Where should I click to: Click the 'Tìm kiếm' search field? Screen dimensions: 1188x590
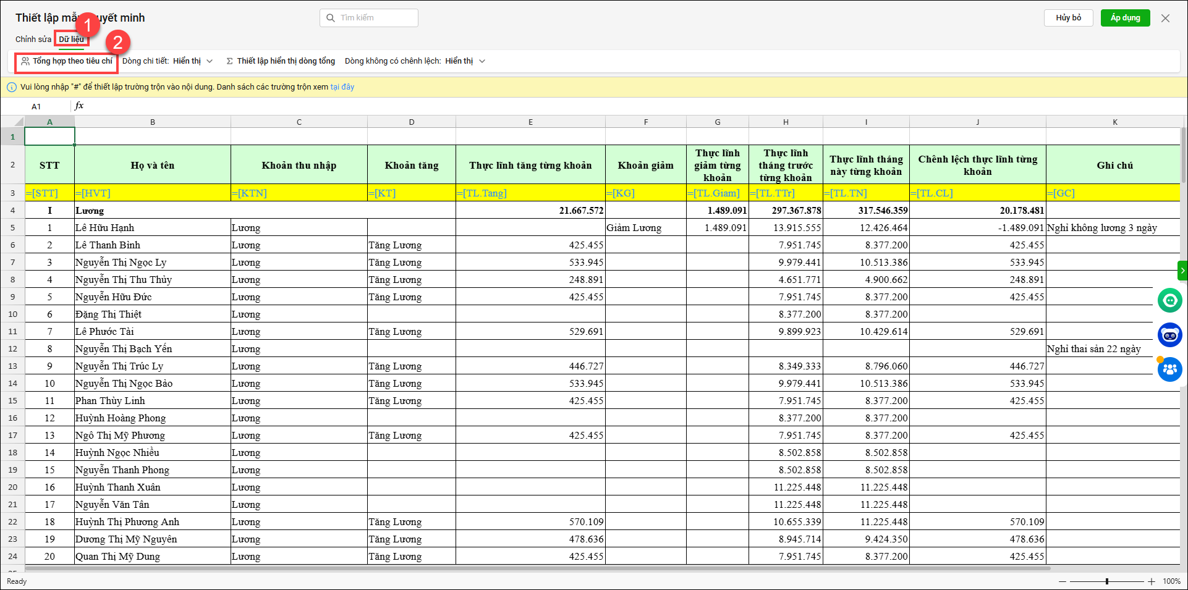click(369, 18)
